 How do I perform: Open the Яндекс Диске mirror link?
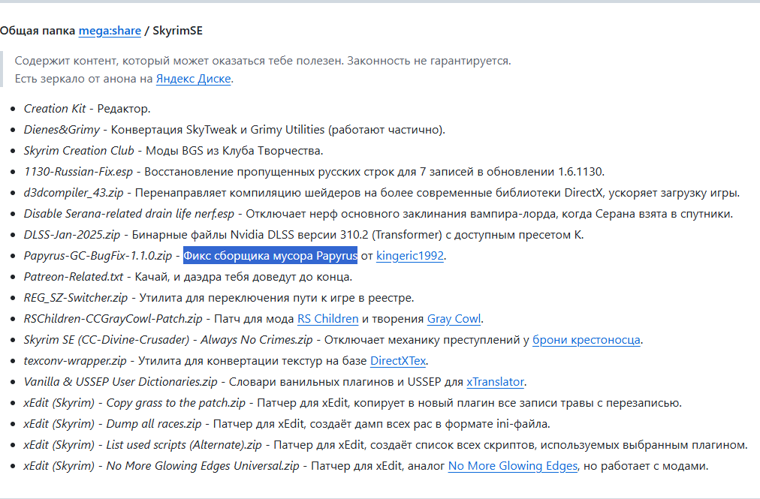click(x=193, y=79)
